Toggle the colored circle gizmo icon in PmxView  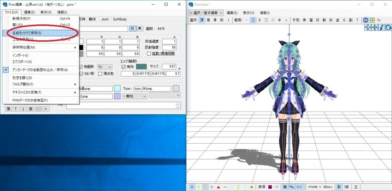(x=366, y=20)
